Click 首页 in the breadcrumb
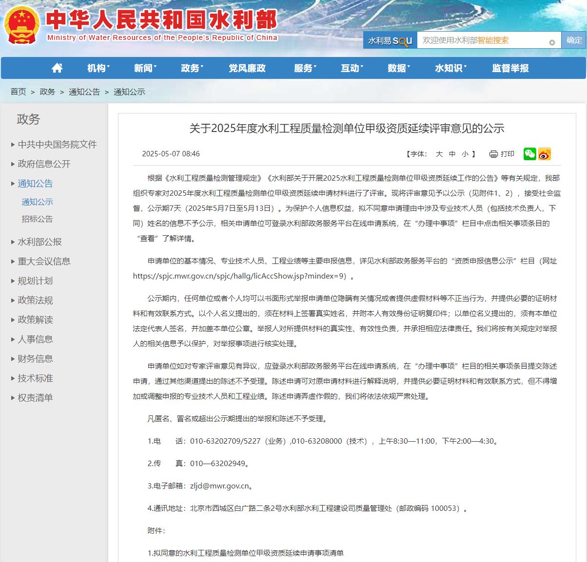This screenshot has height=562, width=587. pos(19,92)
